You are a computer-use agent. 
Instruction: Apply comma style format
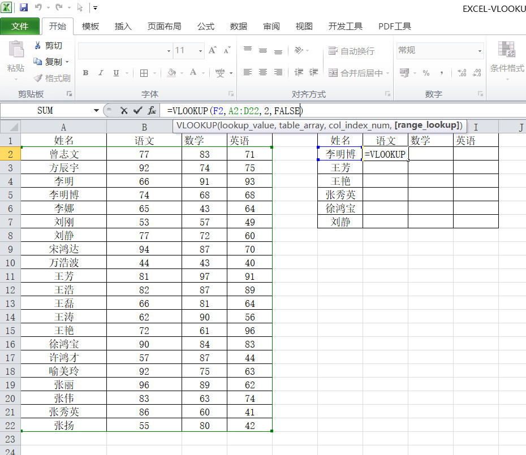(x=442, y=73)
